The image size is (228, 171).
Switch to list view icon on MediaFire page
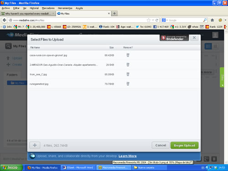208,46
